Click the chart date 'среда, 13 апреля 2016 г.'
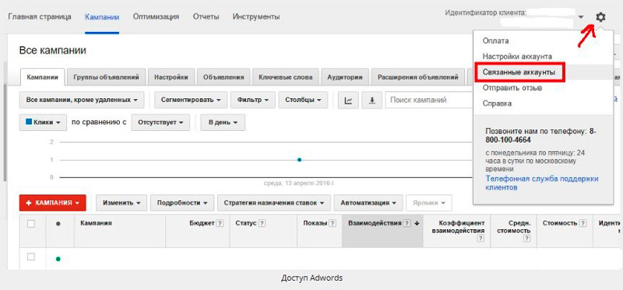Screen dimensions: 623x290 [299, 183]
